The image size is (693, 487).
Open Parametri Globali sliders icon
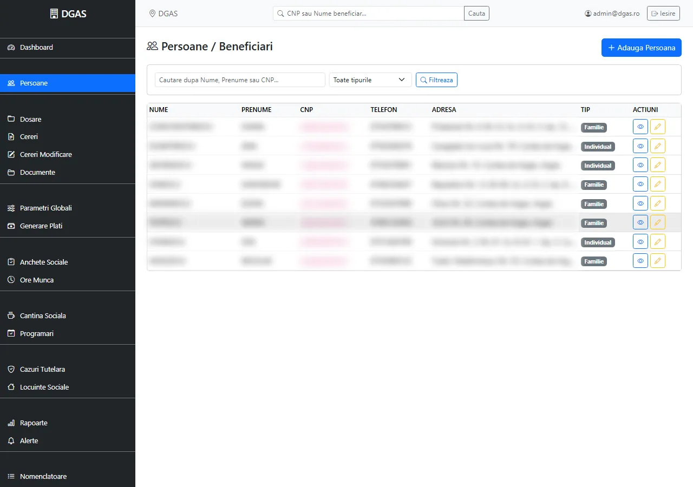pos(11,208)
